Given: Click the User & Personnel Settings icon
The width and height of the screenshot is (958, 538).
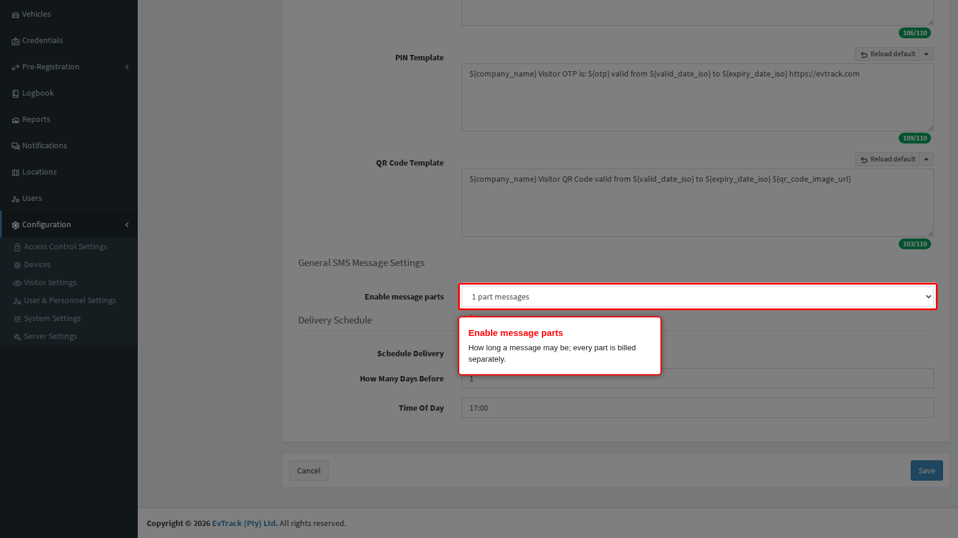Looking at the screenshot, I should pos(17,301).
